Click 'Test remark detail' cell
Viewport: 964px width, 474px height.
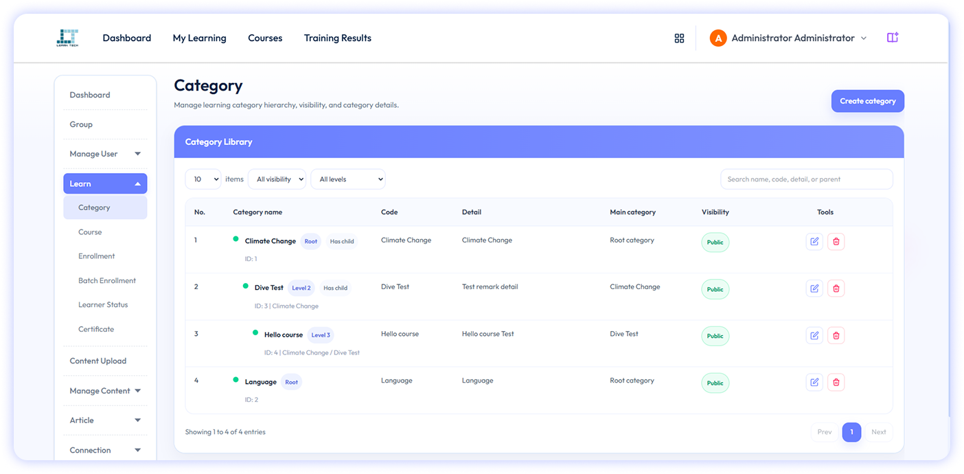(490, 286)
